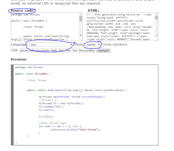Click the "t1.join();" line in preview
The width and height of the screenshot is (174, 151).
pyautogui.click(x=46, y=116)
